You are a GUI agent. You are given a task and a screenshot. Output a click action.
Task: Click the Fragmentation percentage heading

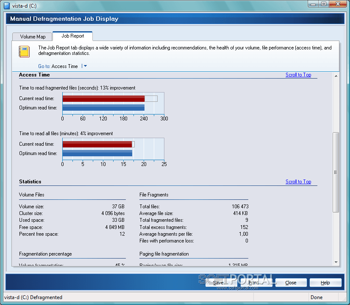[x=45, y=254]
